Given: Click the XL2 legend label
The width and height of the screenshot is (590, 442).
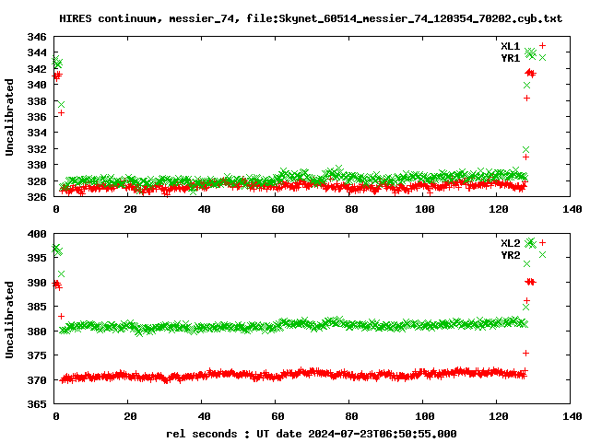Looking at the screenshot, I should pyautogui.click(x=510, y=243).
